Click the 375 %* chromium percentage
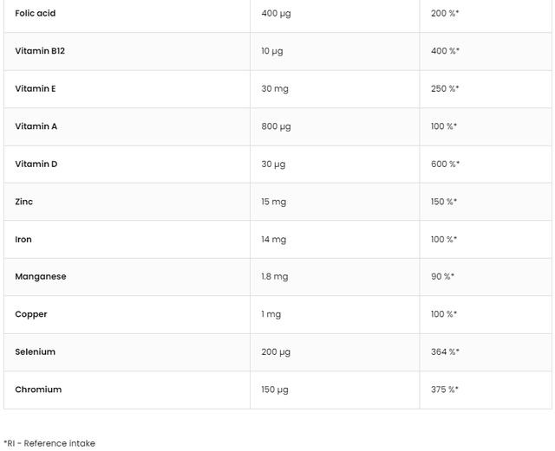Screen dimensions: 555x451 click(x=445, y=390)
